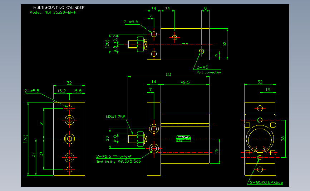This screenshot has height=191, width=310.
Task: Click the Port connection note
Action: pyautogui.click(x=208, y=72)
